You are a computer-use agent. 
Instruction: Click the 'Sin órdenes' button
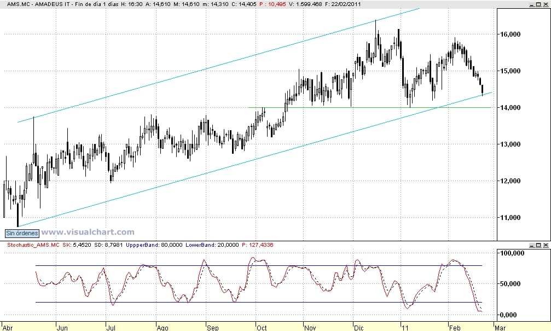click(x=22, y=233)
